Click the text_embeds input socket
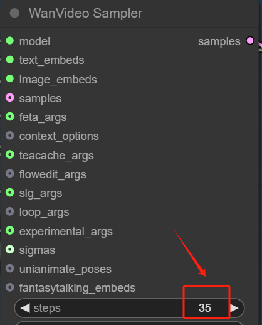This screenshot has height=325, width=262. (x=10, y=60)
